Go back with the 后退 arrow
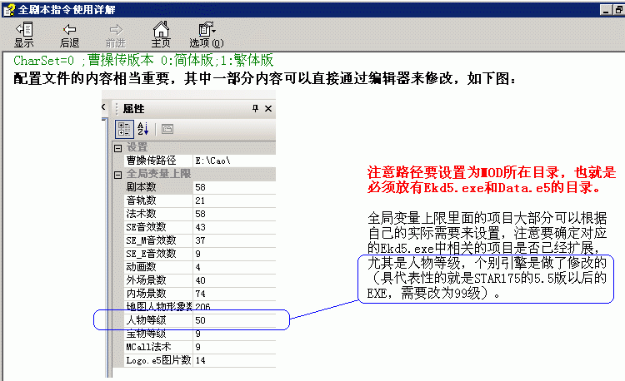 (x=70, y=35)
